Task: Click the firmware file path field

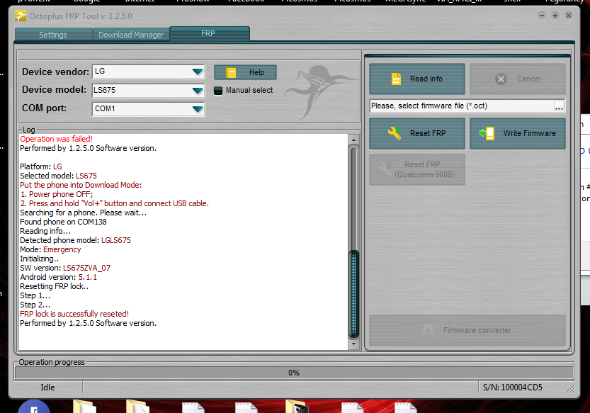Action: tap(462, 106)
